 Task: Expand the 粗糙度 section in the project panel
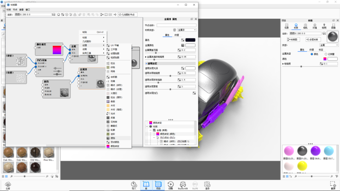click(283, 64)
